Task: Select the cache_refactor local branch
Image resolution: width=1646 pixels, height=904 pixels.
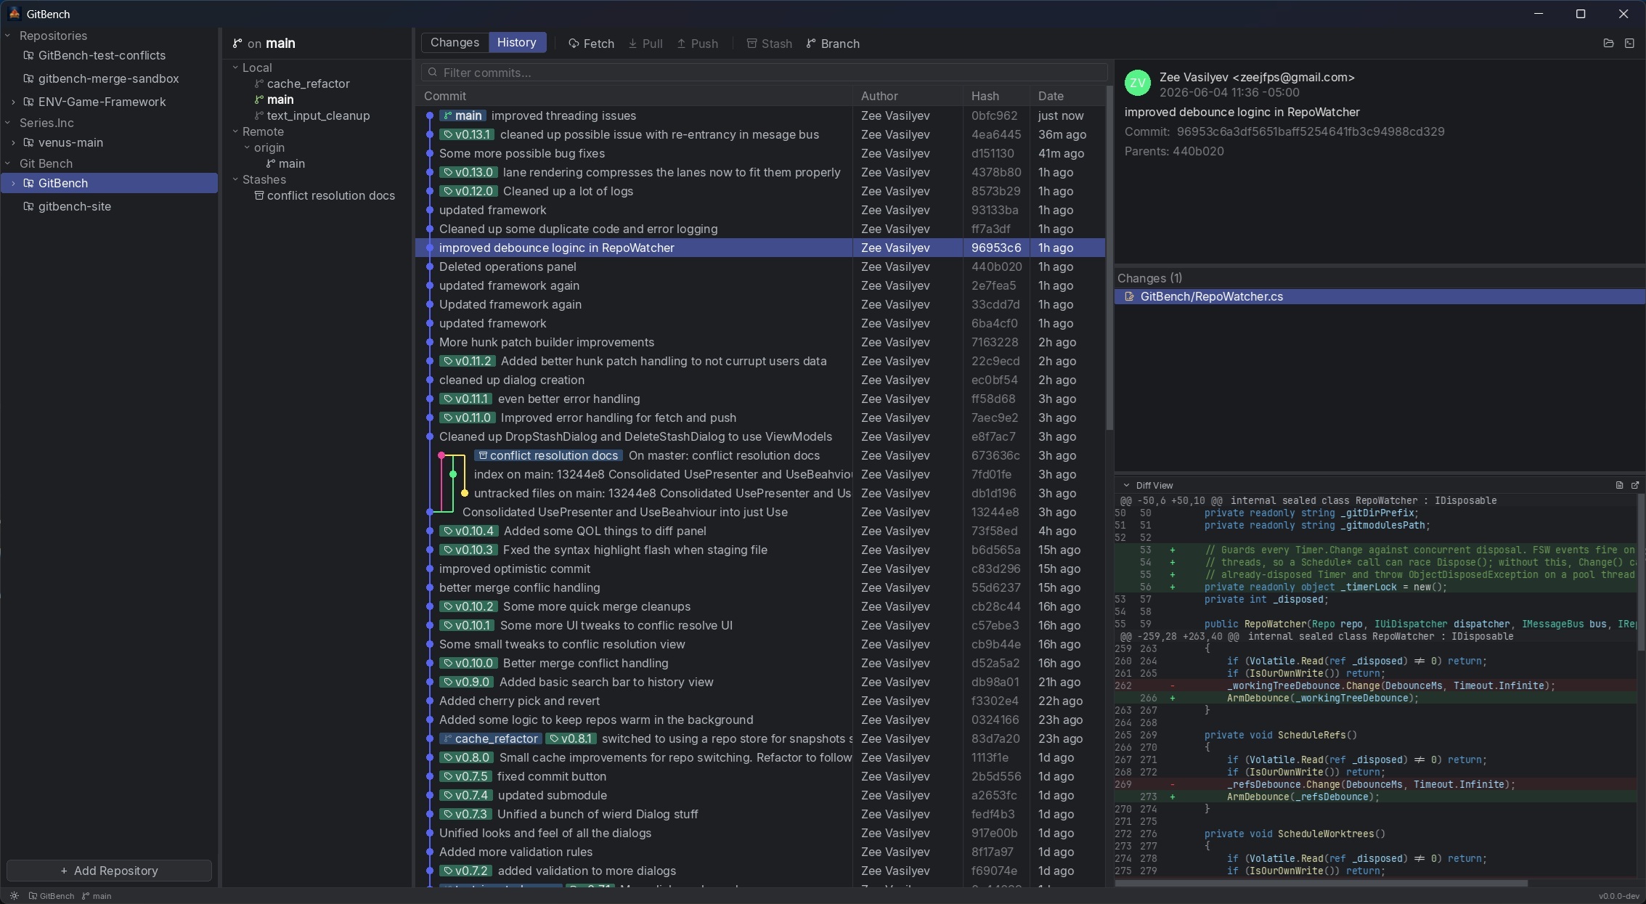Action: coord(308,84)
